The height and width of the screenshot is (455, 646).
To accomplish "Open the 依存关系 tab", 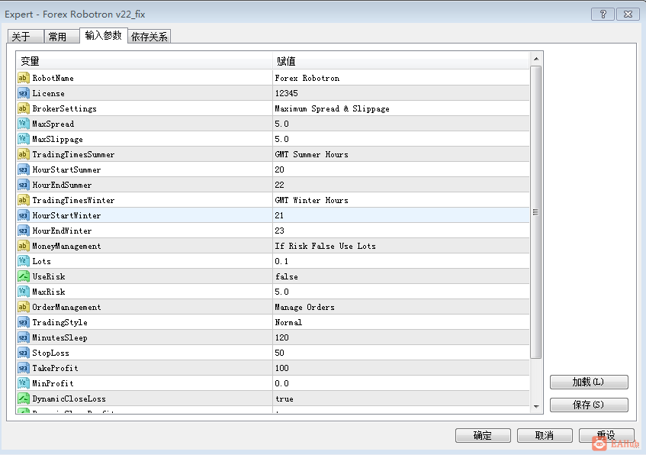I will 149,37.
